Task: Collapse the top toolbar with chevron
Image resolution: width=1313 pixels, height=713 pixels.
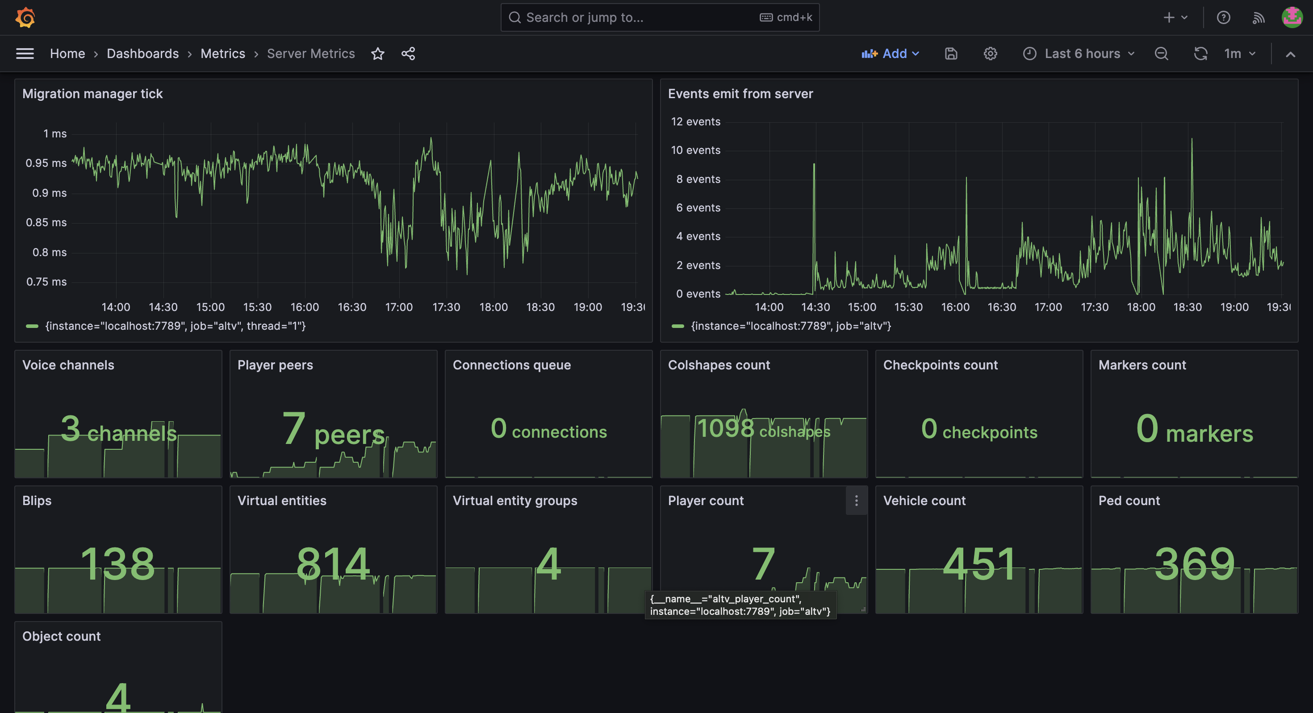Action: pos(1291,54)
